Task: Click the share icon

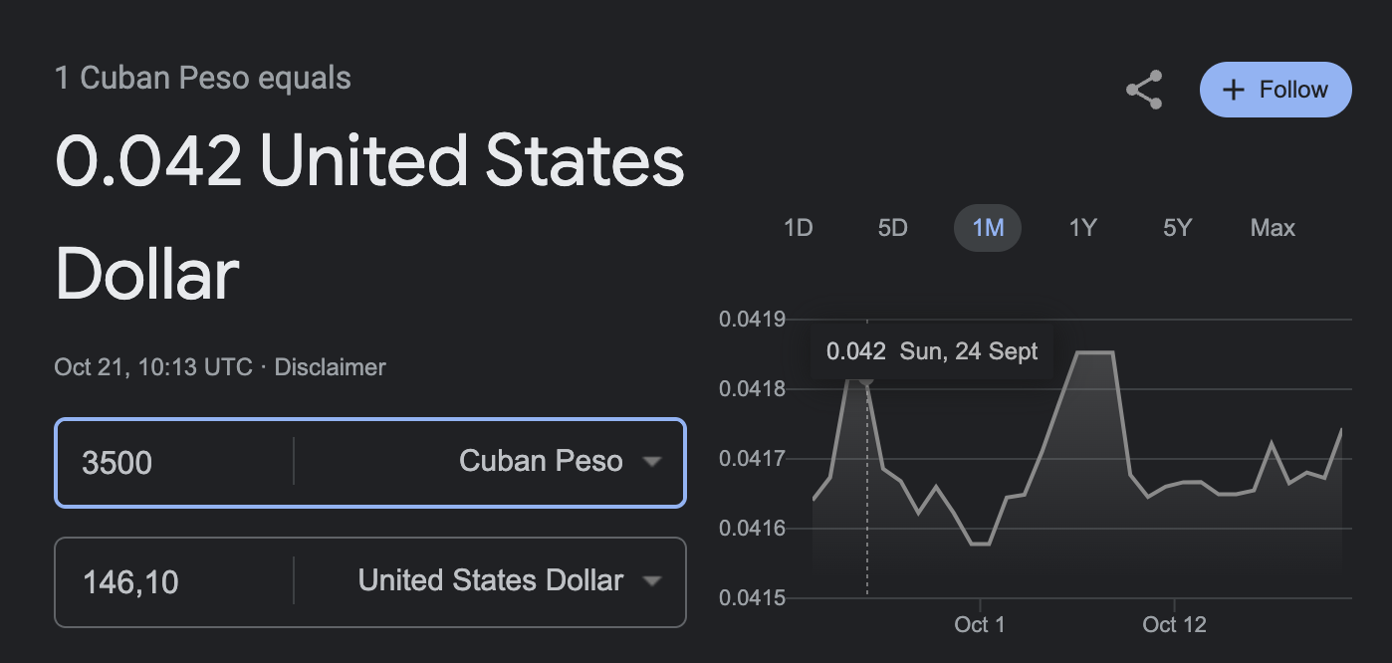Action: [x=1144, y=90]
